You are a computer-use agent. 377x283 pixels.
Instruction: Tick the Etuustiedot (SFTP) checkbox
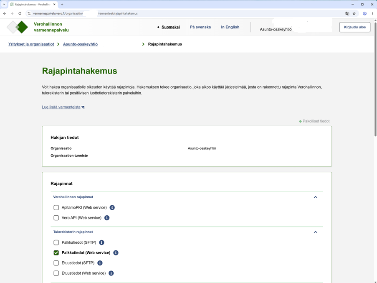click(x=56, y=263)
